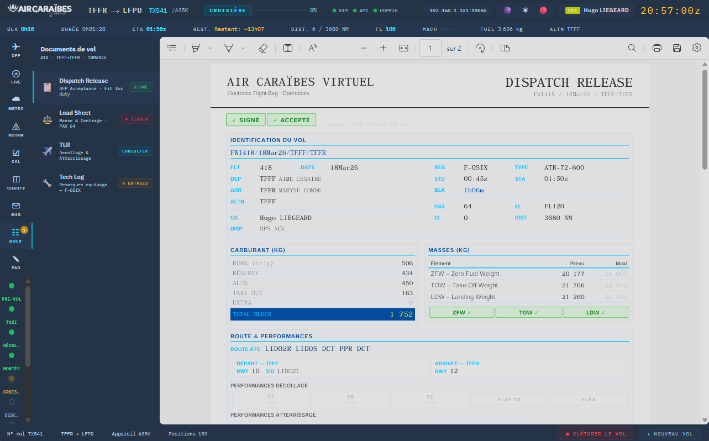Click the 0 ENTREES Tech Log badge
The image size is (709, 441).
pos(135,183)
